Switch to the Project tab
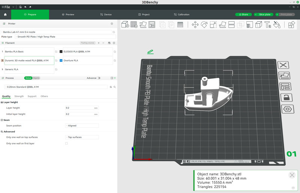300x193 pixels. pos(144,15)
